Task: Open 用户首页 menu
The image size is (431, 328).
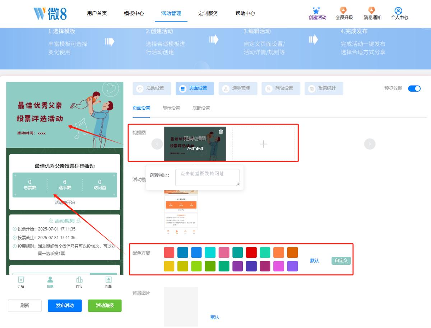Action: click(97, 13)
